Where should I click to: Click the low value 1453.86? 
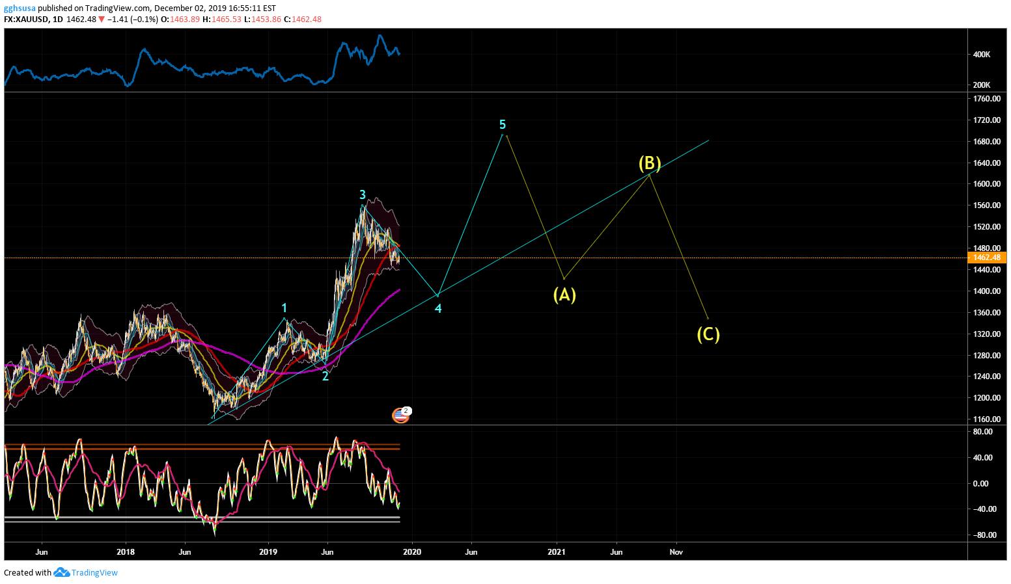point(266,20)
